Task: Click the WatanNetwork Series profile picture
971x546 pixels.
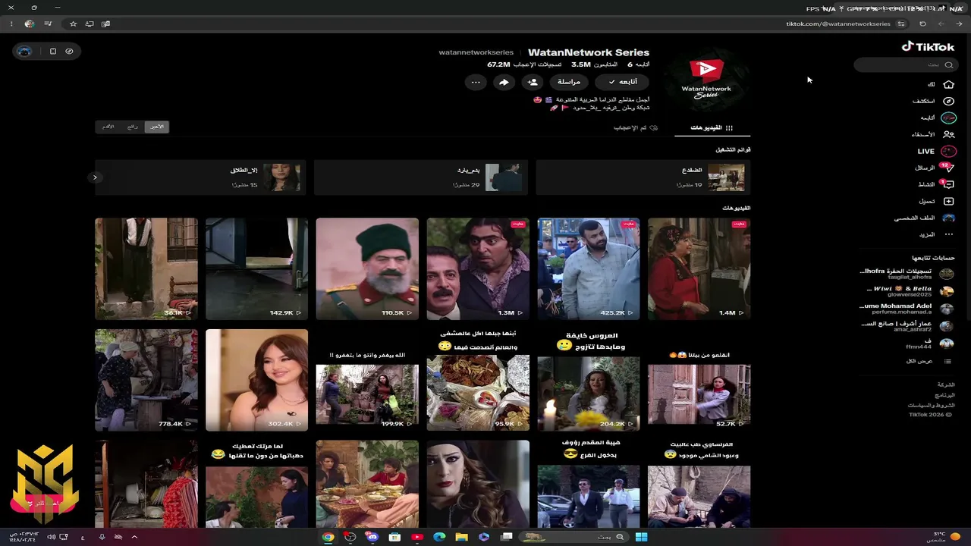Action: coord(706,80)
